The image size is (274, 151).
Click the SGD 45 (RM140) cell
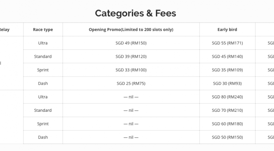pyautogui.click(x=227, y=56)
